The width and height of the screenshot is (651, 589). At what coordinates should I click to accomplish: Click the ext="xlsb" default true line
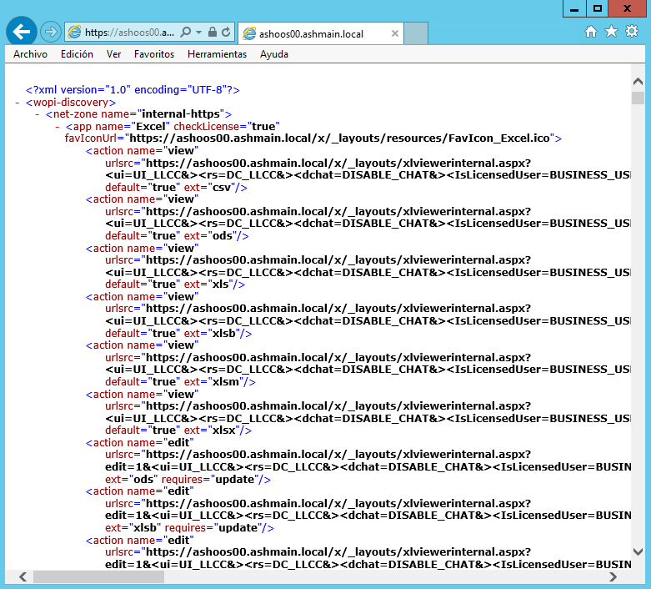[178, 334]
